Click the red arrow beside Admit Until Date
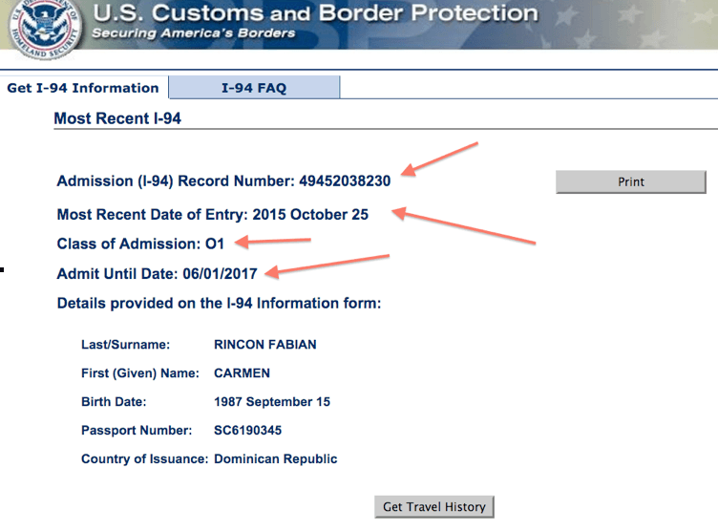Screen dimensions: 718x531 pyautogui.click(x=327, y=266)
